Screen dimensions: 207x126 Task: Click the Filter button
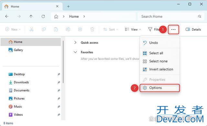click(154, 29)
